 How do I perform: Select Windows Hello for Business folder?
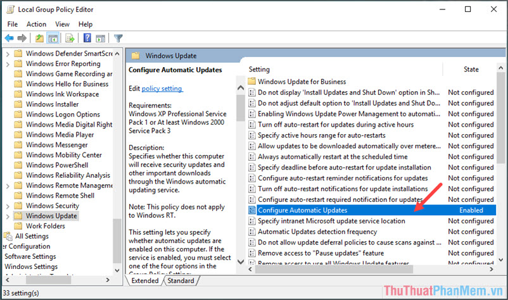click(x=67, y=84)
